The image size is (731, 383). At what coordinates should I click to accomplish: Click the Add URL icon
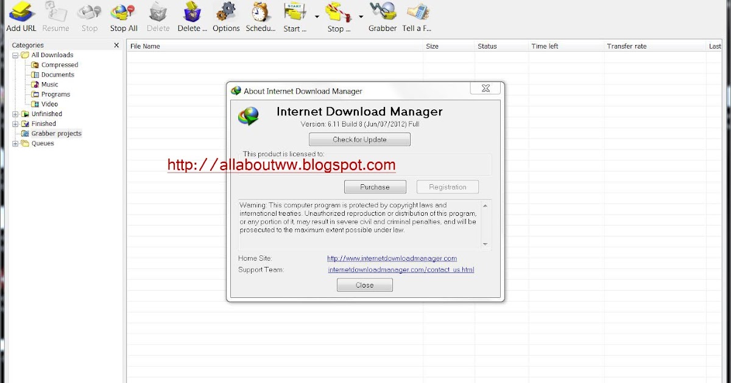(x=21, y=12)
